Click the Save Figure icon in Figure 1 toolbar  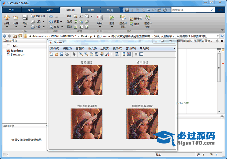pyautogui.click(x=62, y=54)
